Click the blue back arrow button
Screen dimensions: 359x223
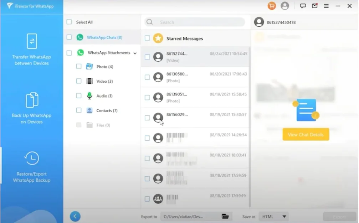pos(75,216)
